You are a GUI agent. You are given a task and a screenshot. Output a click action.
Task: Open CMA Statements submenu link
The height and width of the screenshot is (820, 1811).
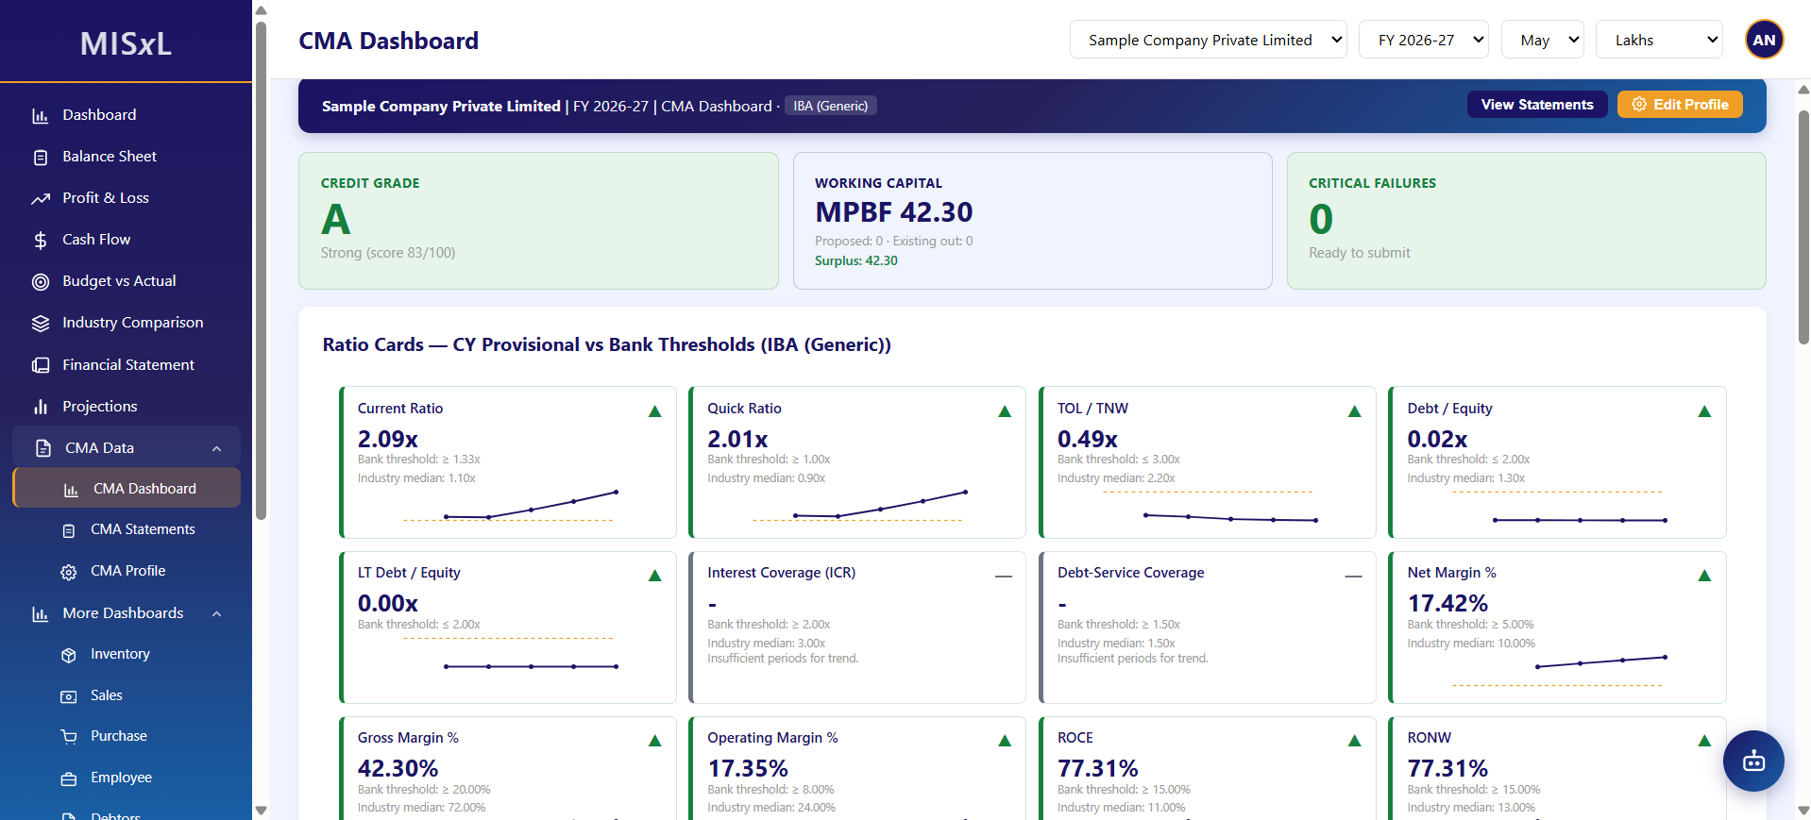127,529
